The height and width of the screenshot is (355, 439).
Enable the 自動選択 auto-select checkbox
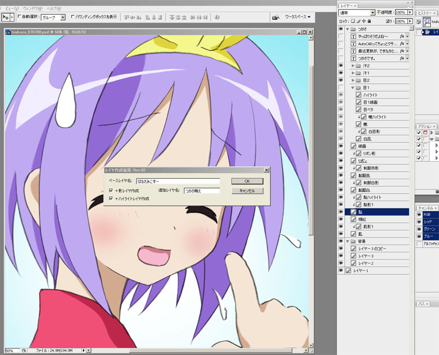click(x=19, y=16)
